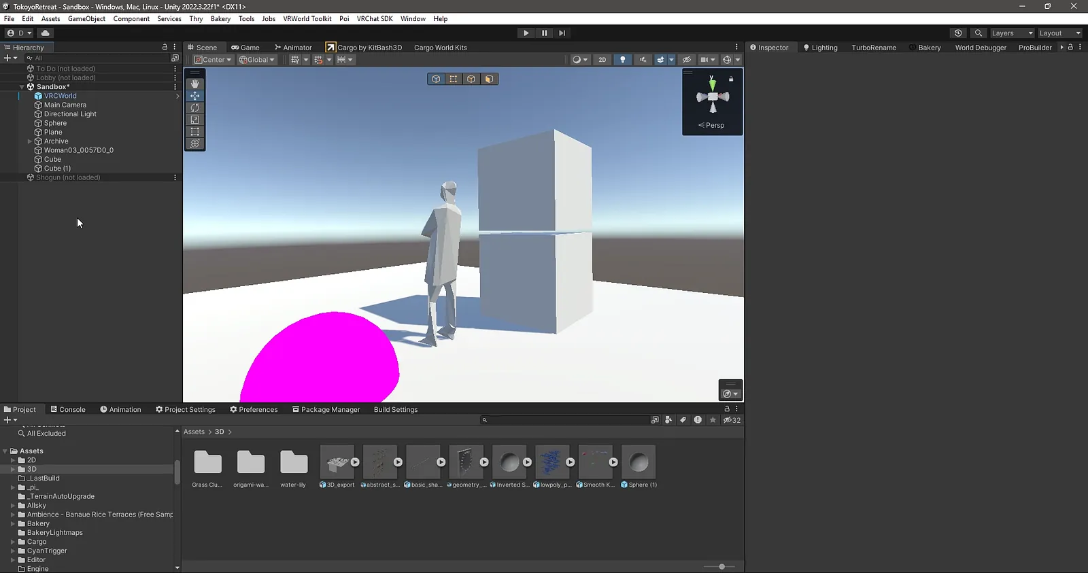Select the Move tool in scene toolbar
This screenshot has height=573, width=1088.
coord(195,96)
